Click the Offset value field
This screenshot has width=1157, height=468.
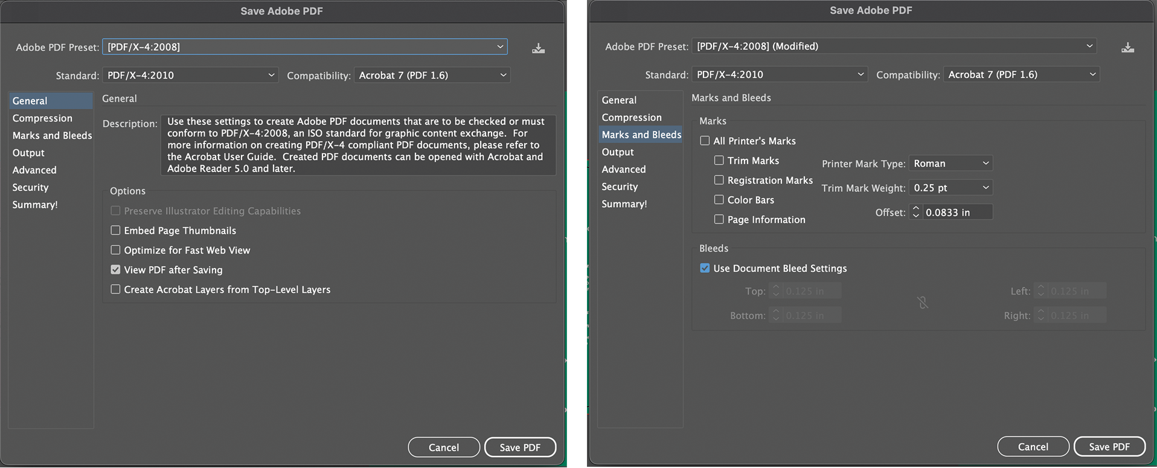[x=958, y=212]
